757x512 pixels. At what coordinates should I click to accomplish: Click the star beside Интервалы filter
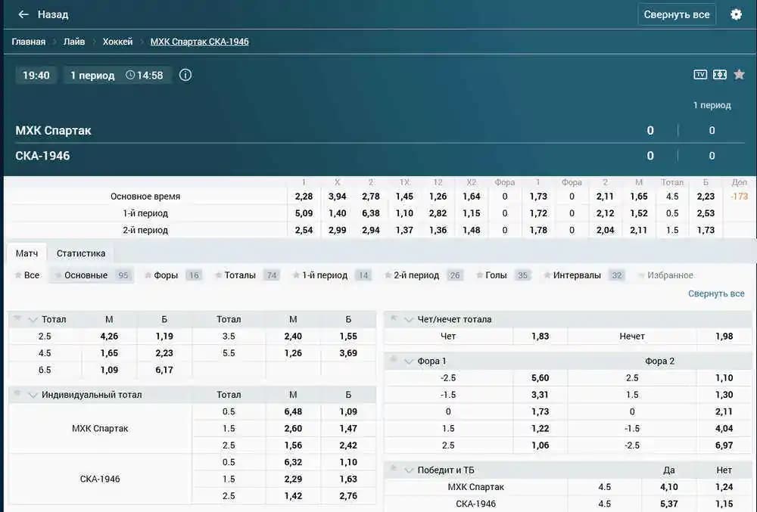(547, 275)
